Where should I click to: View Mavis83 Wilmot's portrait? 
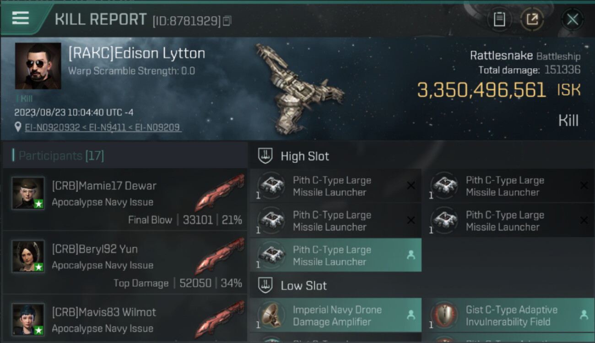click(x=28, y=320)
